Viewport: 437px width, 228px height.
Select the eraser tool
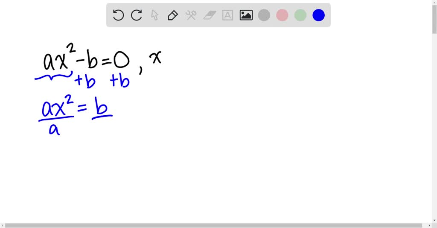[210, 15]
